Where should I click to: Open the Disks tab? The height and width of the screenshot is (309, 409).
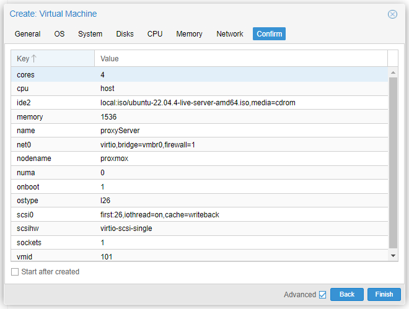point(125,34)
